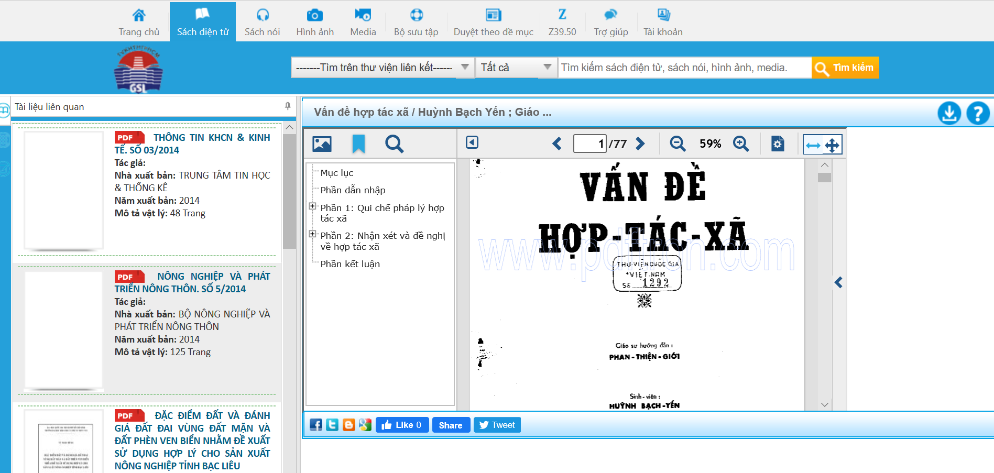Open the Media tab
Image resolution: width=994 pixels, height=473 pixels.
point(363,23)
